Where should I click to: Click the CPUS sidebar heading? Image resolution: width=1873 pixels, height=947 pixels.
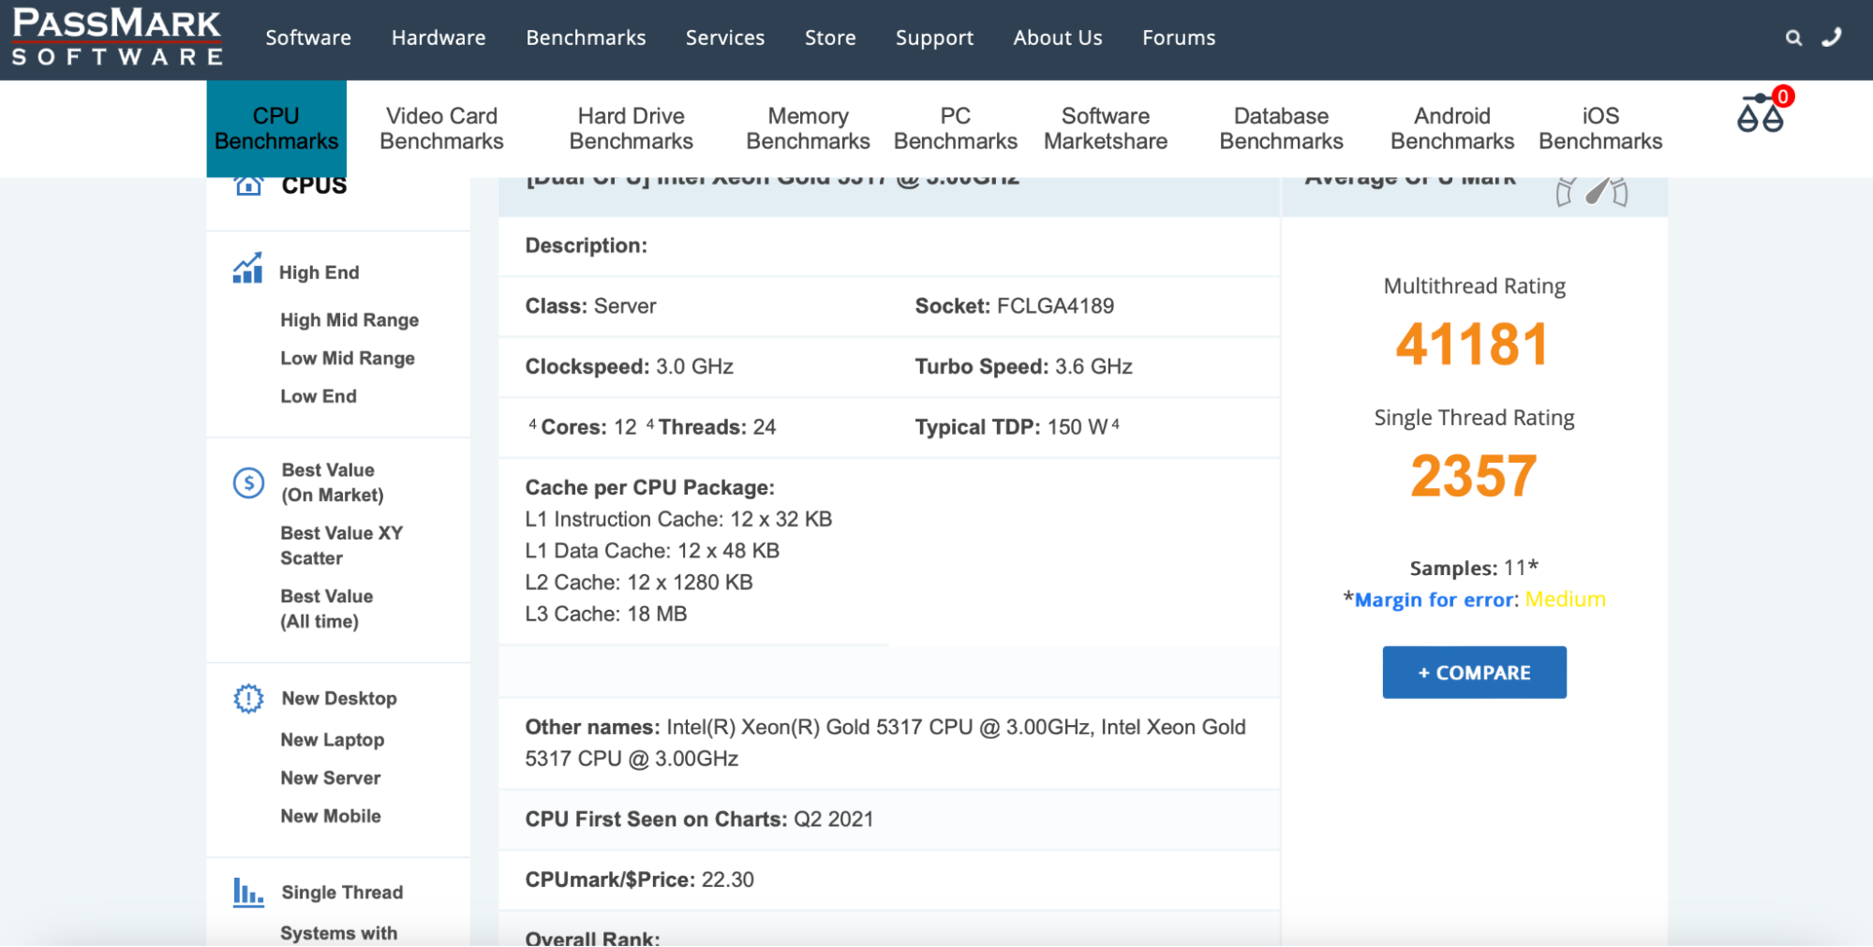(314, 185)
